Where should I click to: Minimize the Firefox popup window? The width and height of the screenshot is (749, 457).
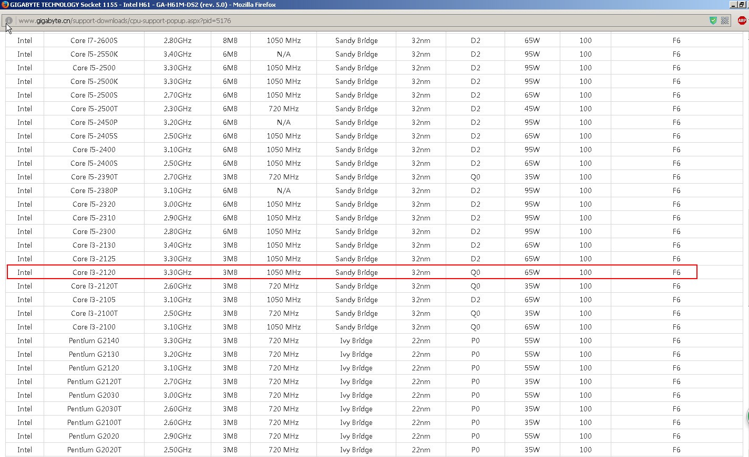734,5
